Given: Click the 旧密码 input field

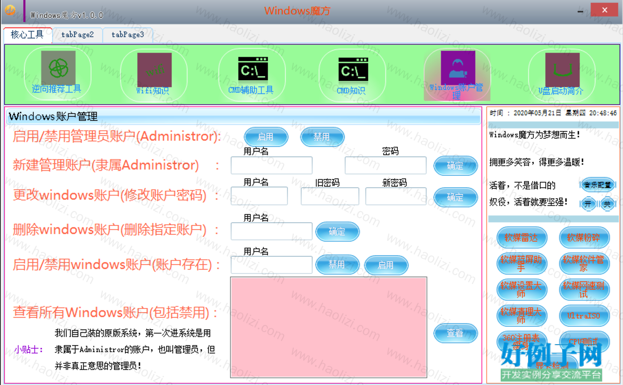Looking at the screenshot, I should click(330, 196).
